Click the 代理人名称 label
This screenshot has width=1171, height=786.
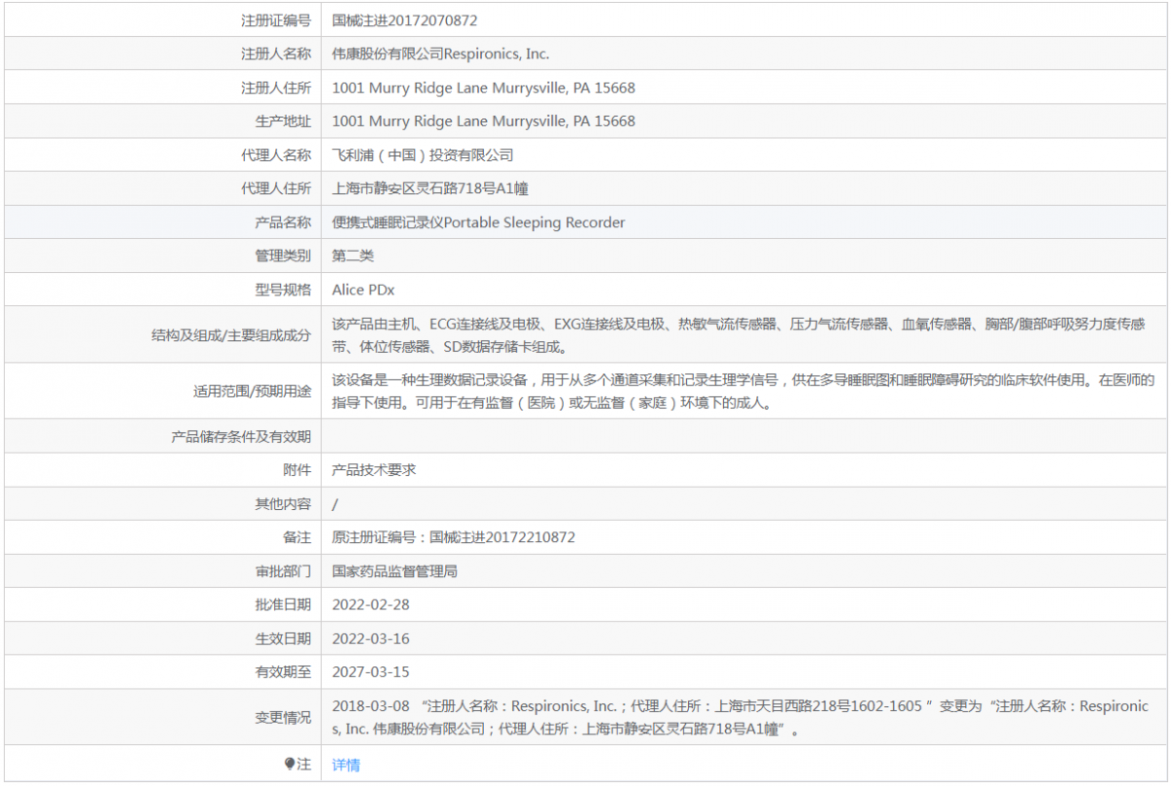(276, 155)
